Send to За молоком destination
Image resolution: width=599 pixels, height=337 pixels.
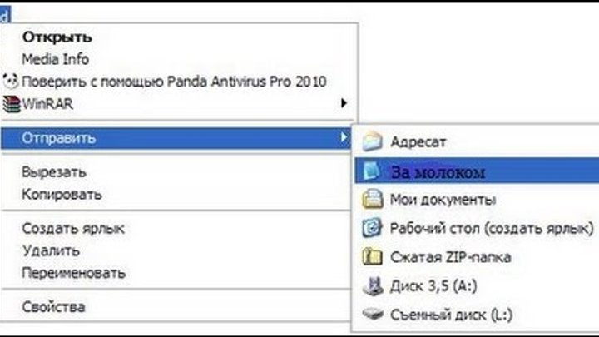coord(438,171)
